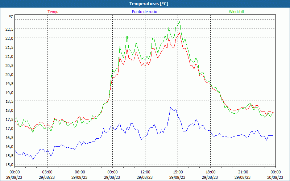The width and height of the screenshot is (290, 181).
Task: Click the 21:00 time axis label
Action: (243, 172)
